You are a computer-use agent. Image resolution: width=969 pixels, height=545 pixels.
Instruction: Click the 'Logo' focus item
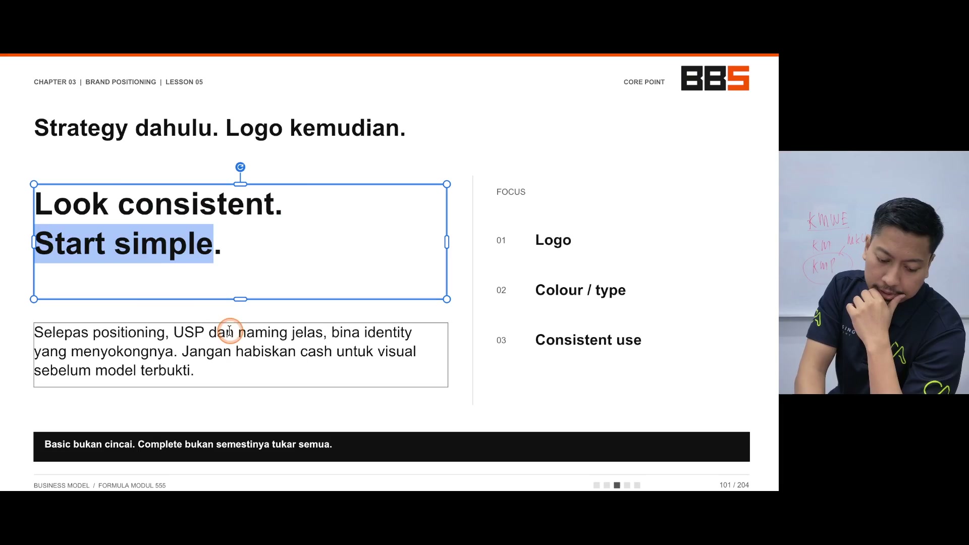click(x=553, y=240)
